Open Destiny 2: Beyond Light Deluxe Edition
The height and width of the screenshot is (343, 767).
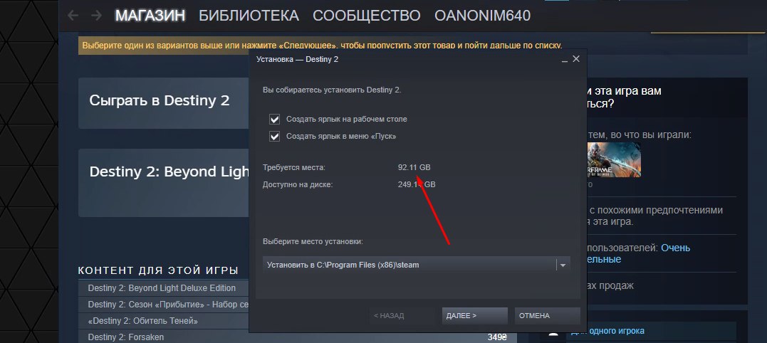163,288
